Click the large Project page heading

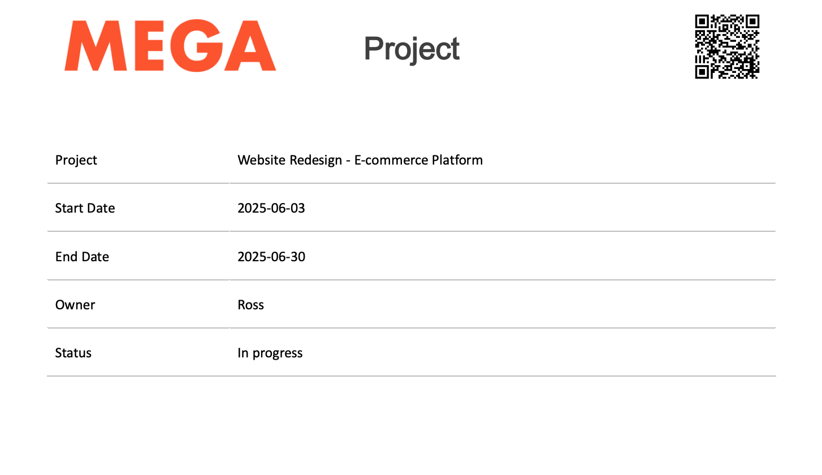point(412,49)
